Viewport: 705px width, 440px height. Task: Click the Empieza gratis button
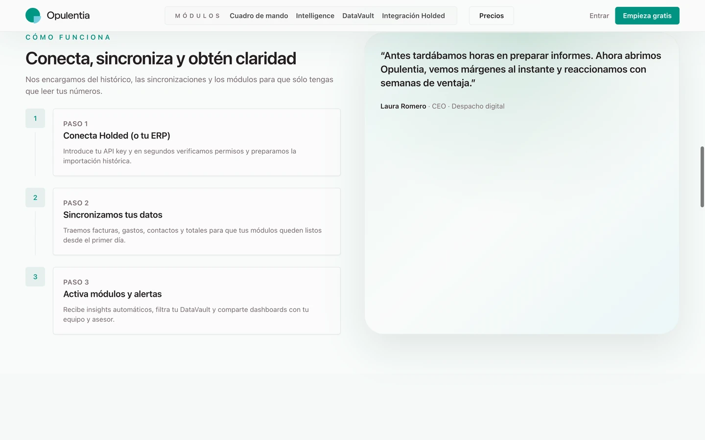click(x=647, y=16)
